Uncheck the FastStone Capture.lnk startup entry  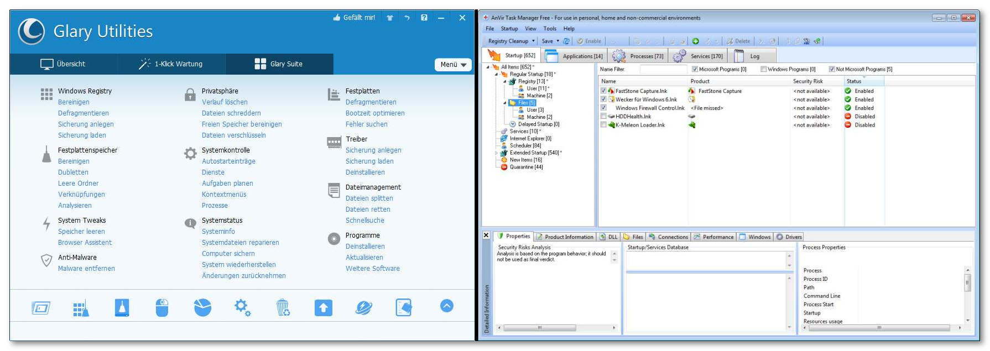pyautogui.click(x=603, y=91)
